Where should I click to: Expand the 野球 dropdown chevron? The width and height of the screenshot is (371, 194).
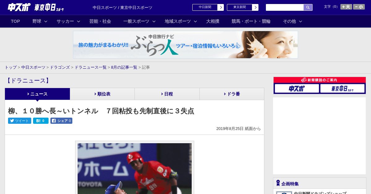pos(46,21)
